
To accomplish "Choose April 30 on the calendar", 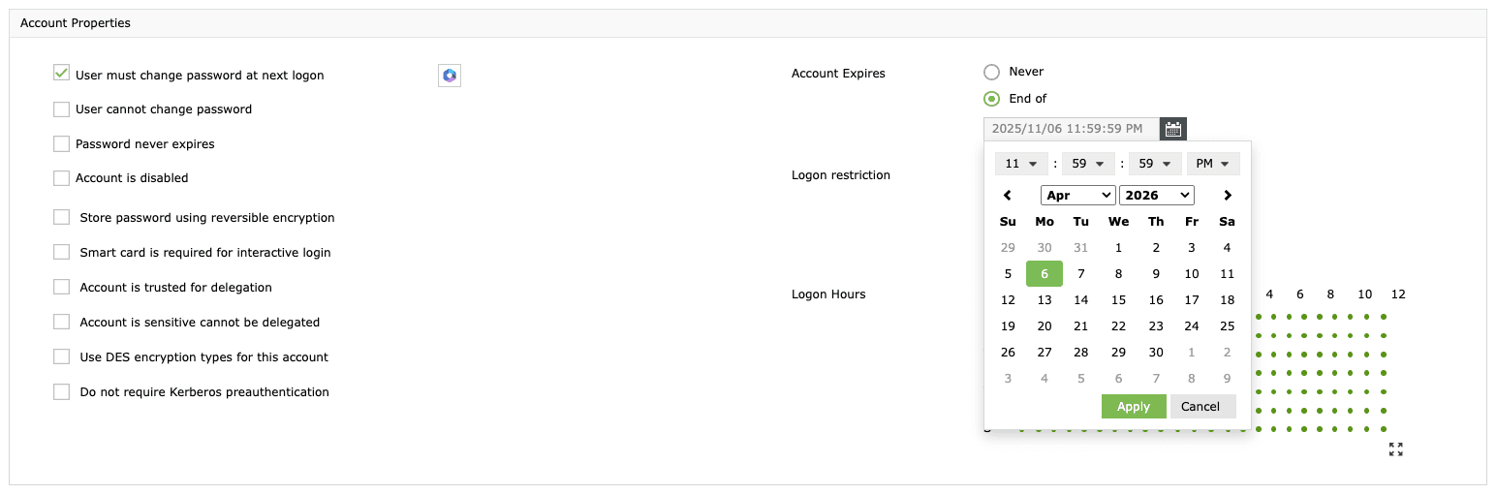I will [1156, 353].
